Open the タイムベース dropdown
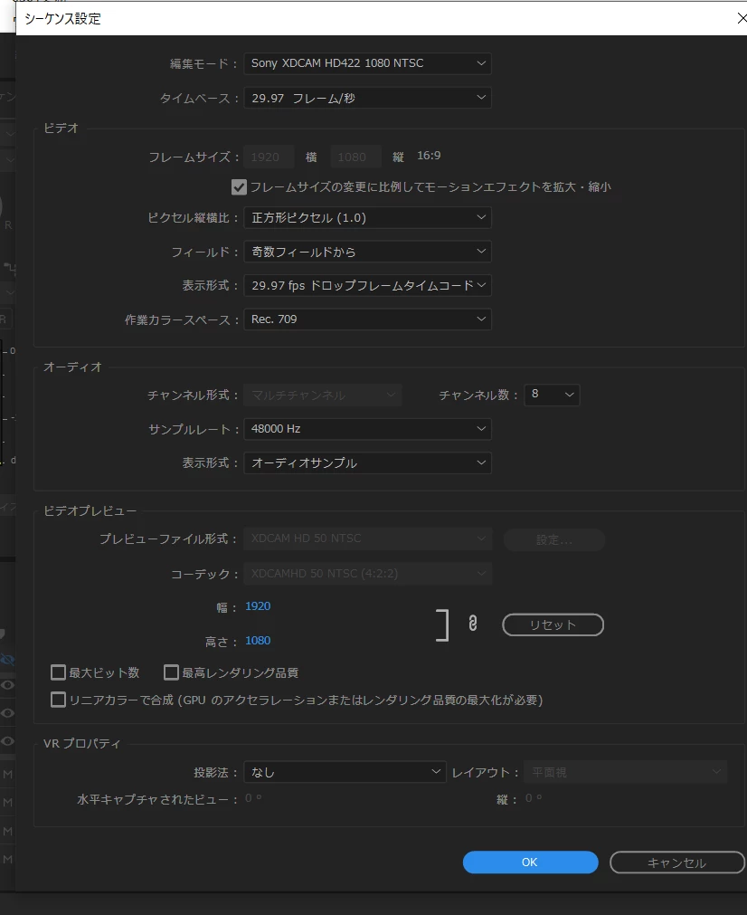 (367, 98)
